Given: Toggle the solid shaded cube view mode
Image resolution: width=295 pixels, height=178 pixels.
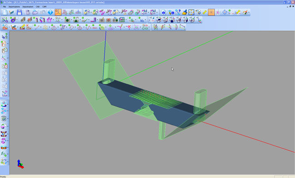Looking at the screenshot, I should tap(172, 20).
